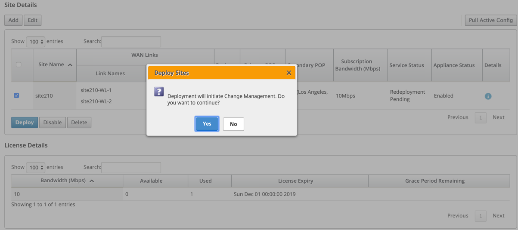Cancel deployment by clicking No

point(233,124)
